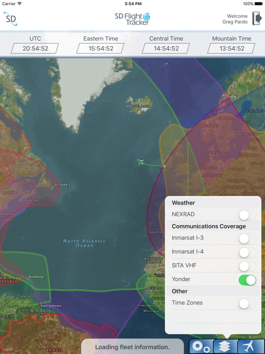Tap the Other section header
The height and width of the screenshot is (354, 265).
tap(179, 291)
